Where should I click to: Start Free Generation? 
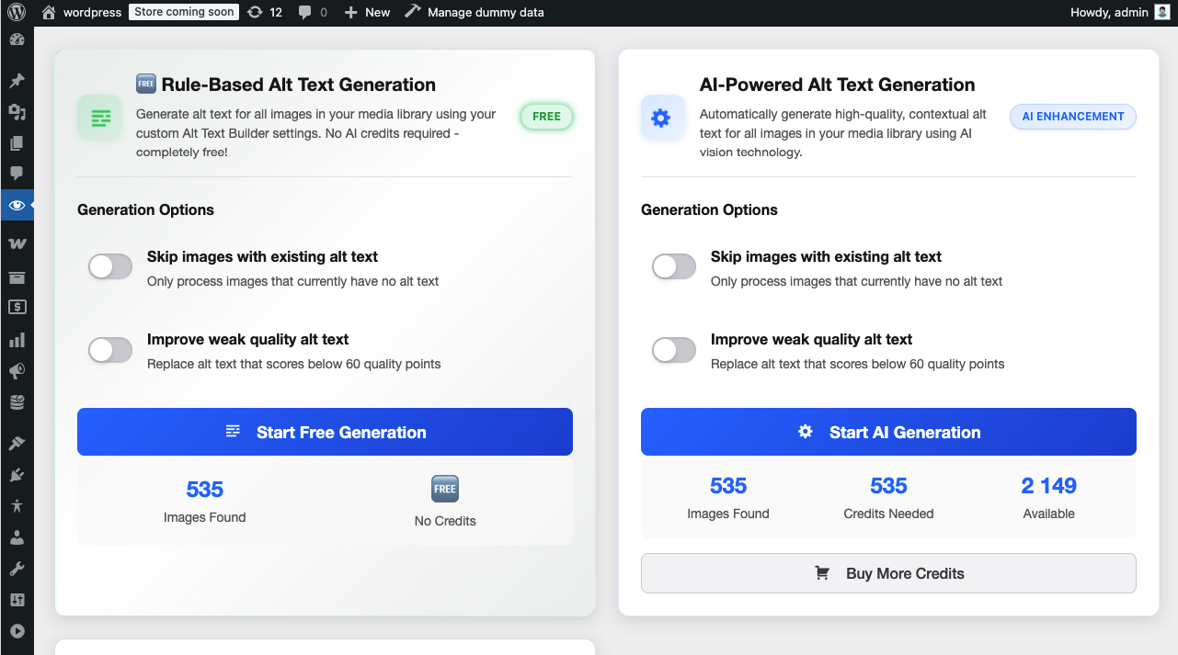325,432
